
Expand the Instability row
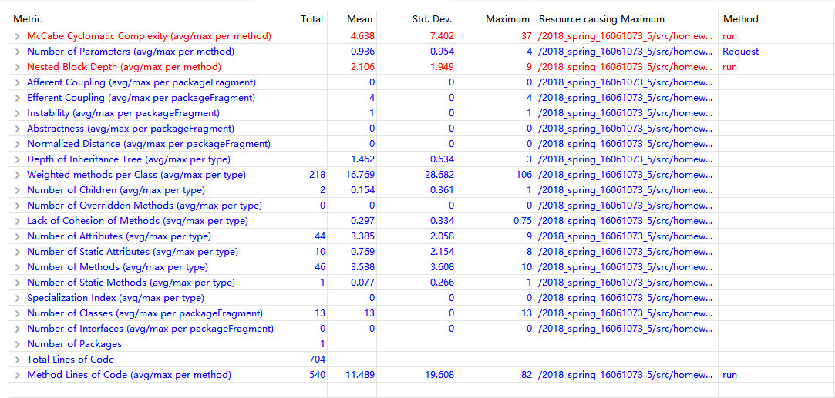pos(18,113)
